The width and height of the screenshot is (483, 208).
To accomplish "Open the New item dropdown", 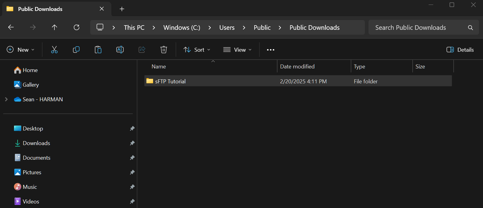I will click(21, 50).
